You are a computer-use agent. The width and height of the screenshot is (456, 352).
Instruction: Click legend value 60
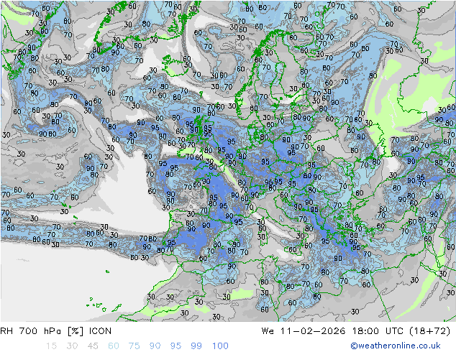click(x=114, y=346)
